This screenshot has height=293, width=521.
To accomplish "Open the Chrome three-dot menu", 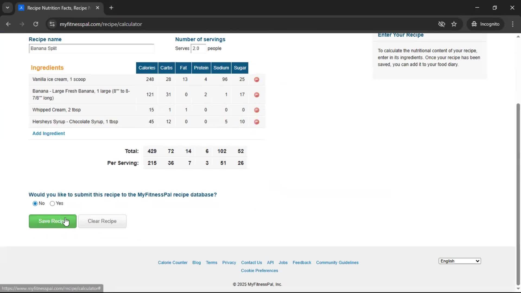I will tap(513, 24).
